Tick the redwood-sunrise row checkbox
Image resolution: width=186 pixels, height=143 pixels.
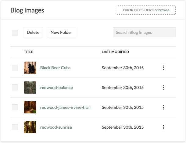point(15,127)
